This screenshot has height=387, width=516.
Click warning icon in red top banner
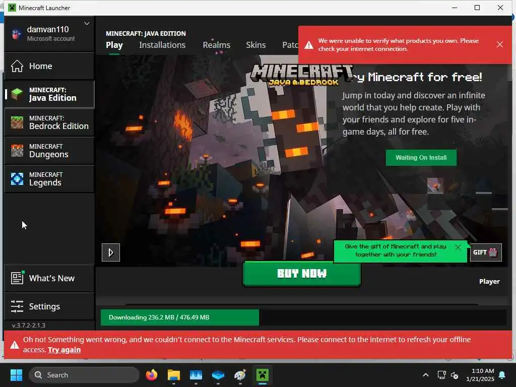coord(309,45)
